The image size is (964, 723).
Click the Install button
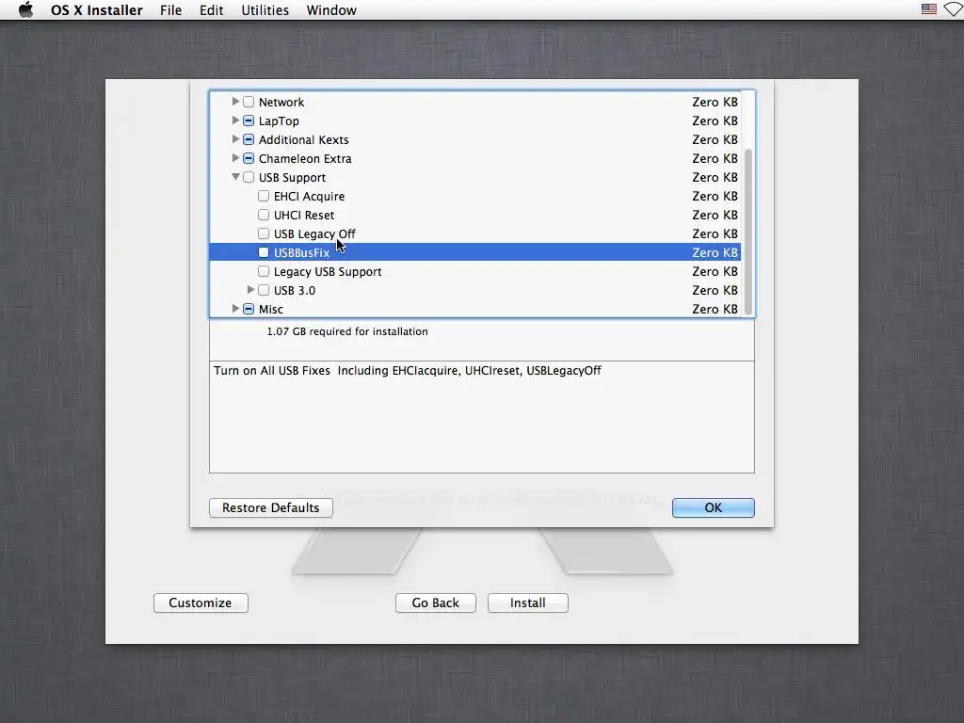tap(527, 602)
